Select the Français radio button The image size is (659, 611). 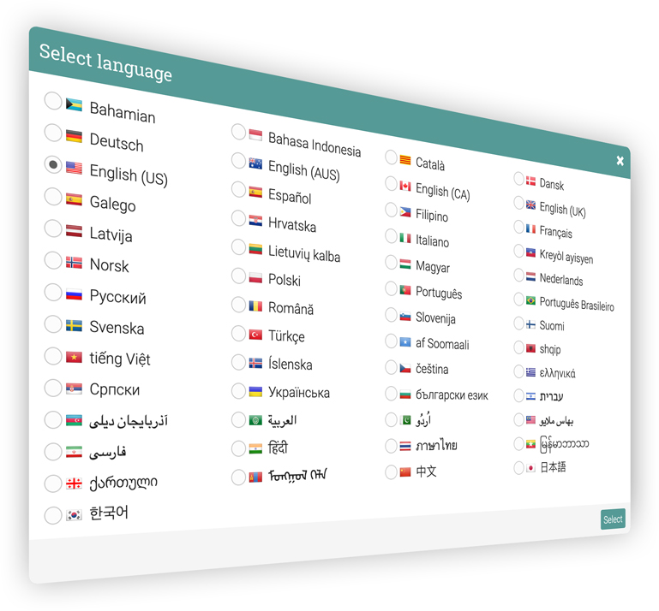519,227
